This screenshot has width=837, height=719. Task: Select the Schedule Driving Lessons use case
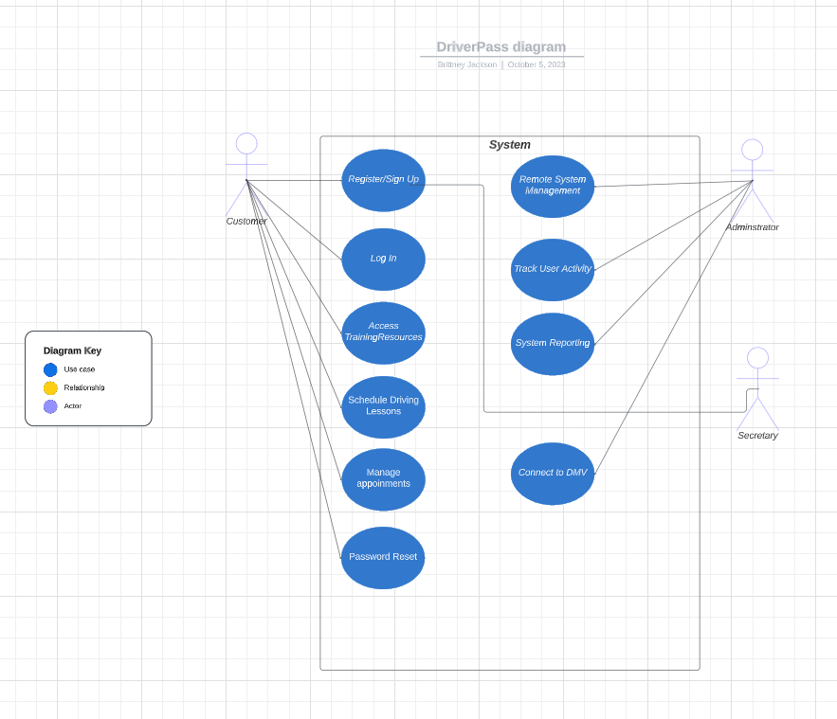pos(383,407)
